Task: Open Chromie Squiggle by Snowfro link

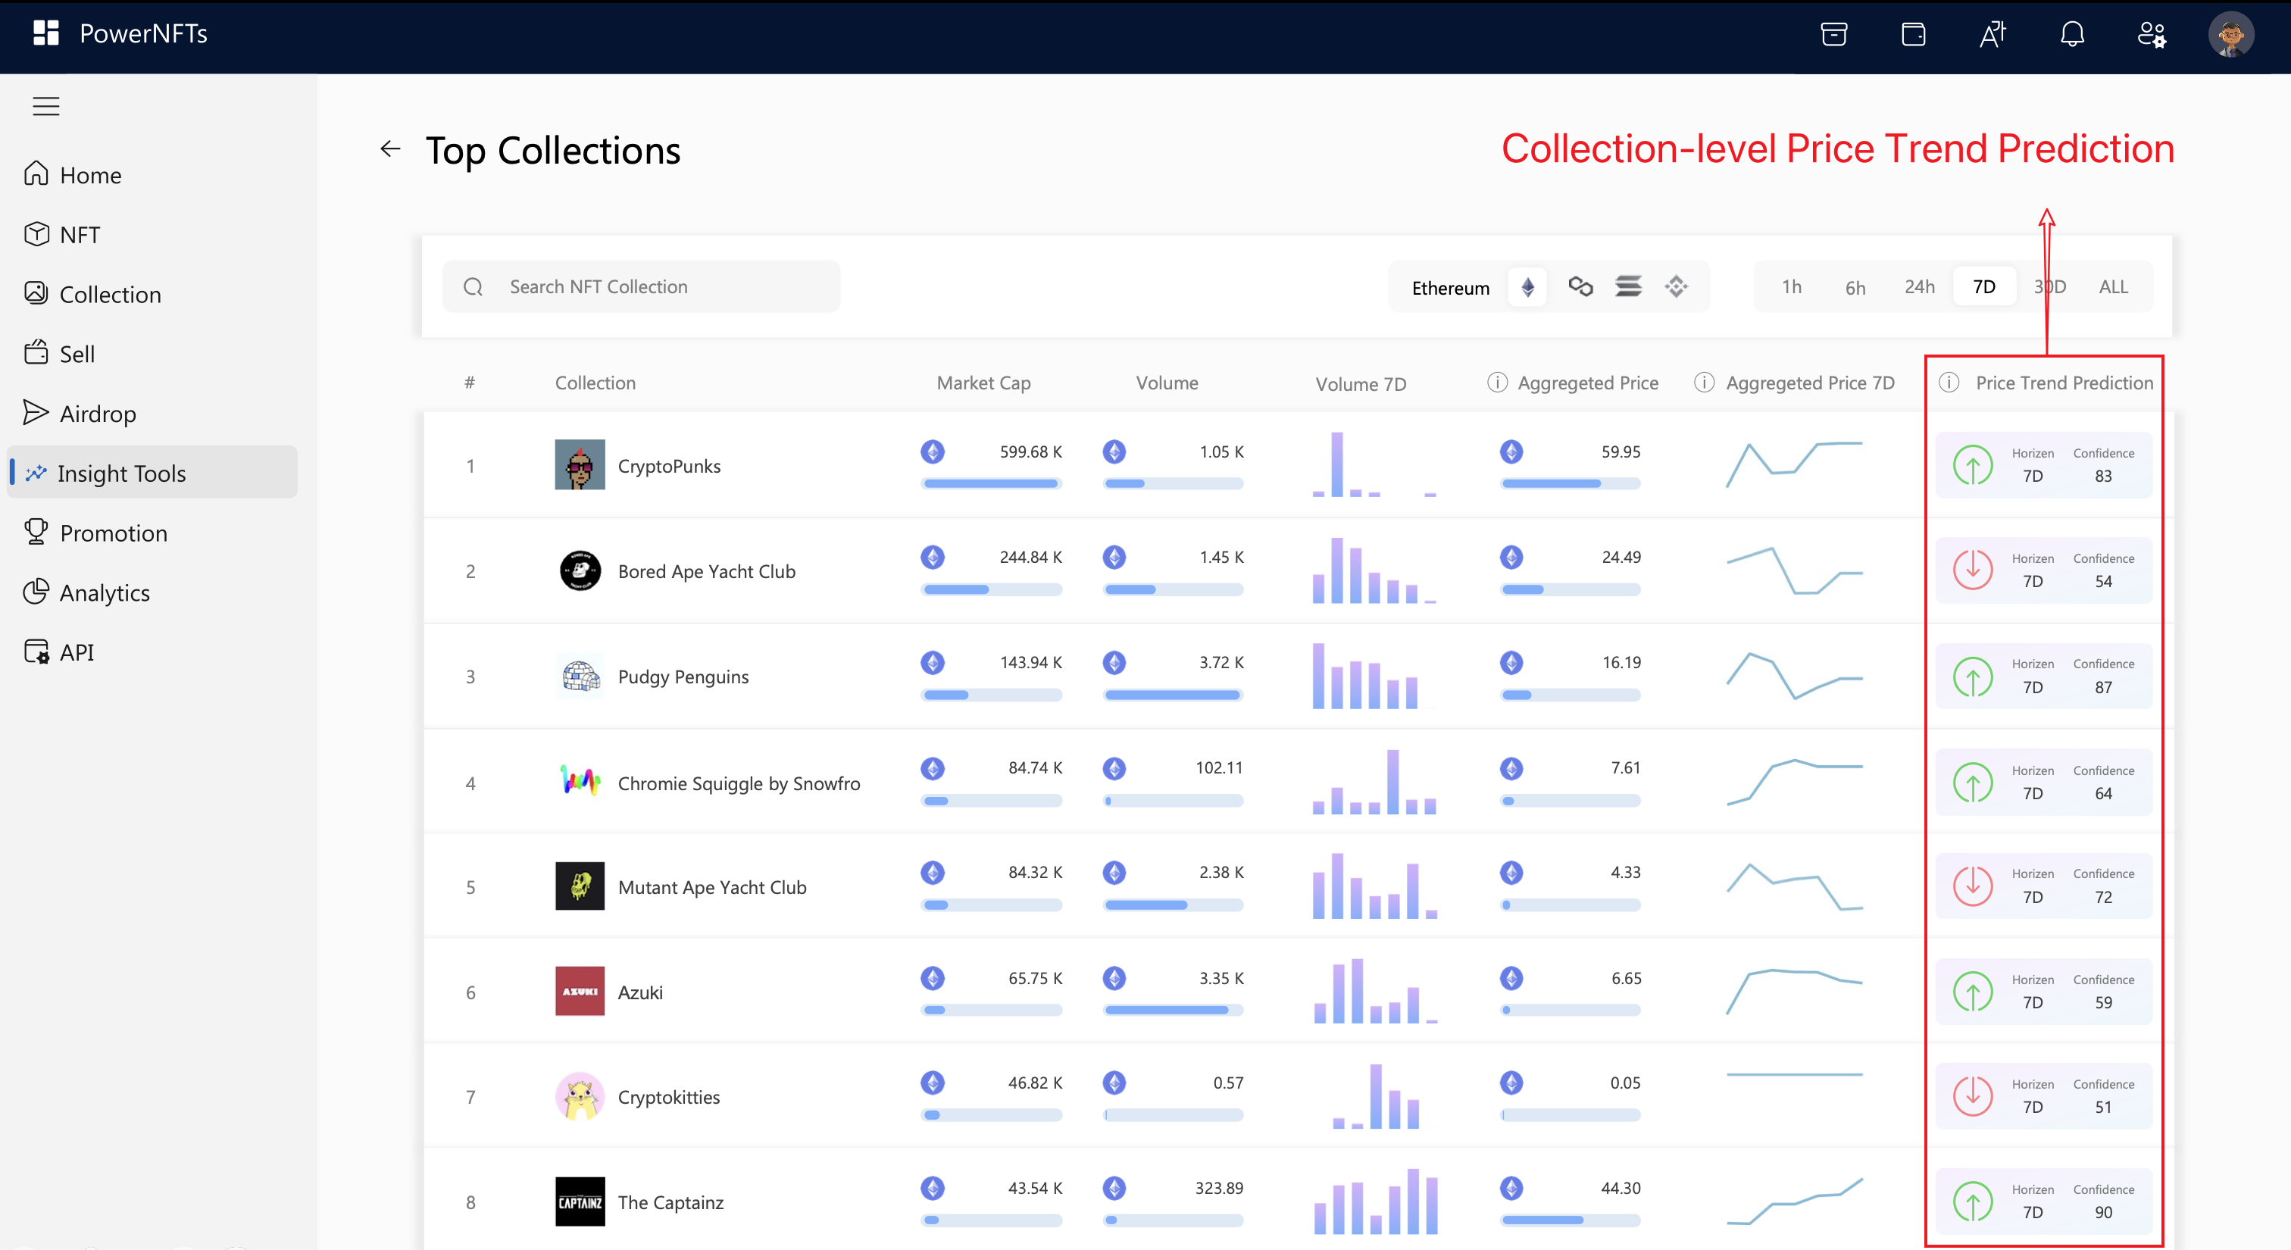Action: [x=739, y=783]
